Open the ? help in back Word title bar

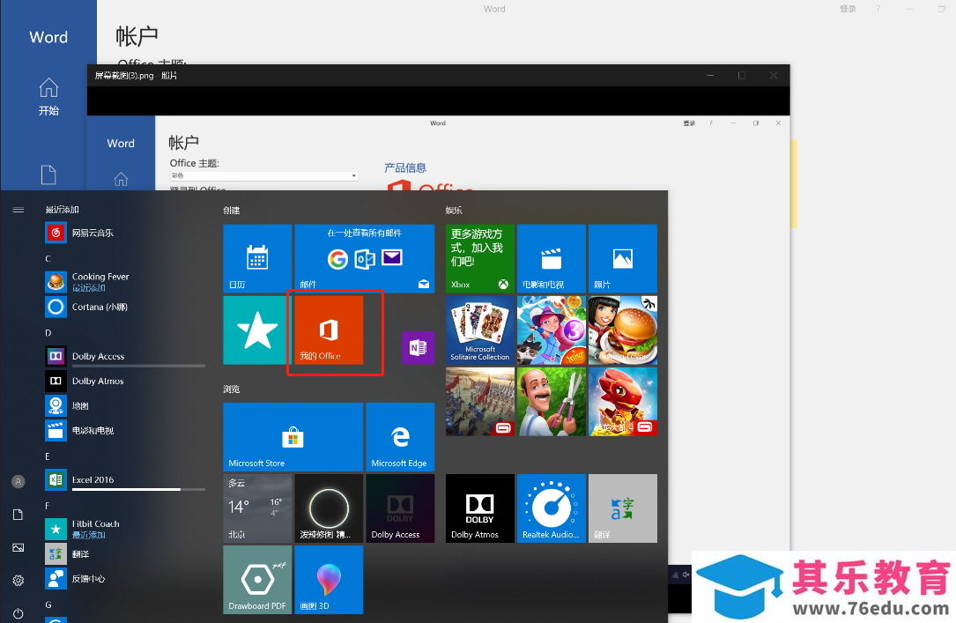click(x=878, y=9)
